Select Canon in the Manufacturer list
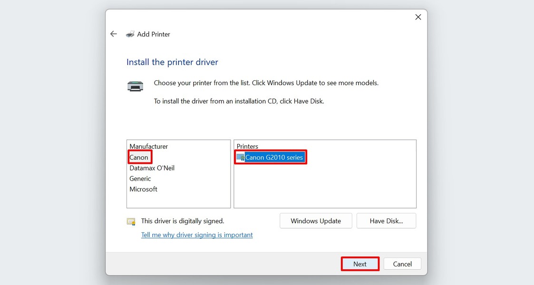Screen dimensions: 534x285 (x=139, y=157)
